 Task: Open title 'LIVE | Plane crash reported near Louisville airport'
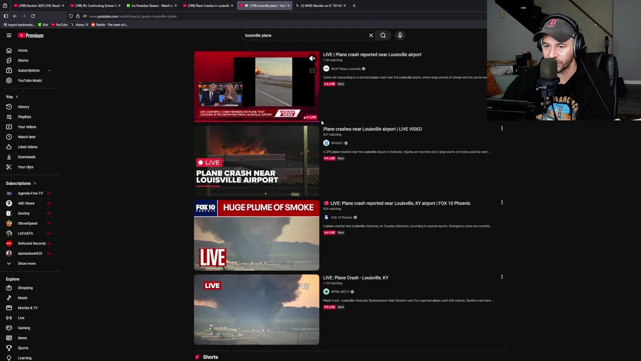pyautogui.click(x=372, y=55)
